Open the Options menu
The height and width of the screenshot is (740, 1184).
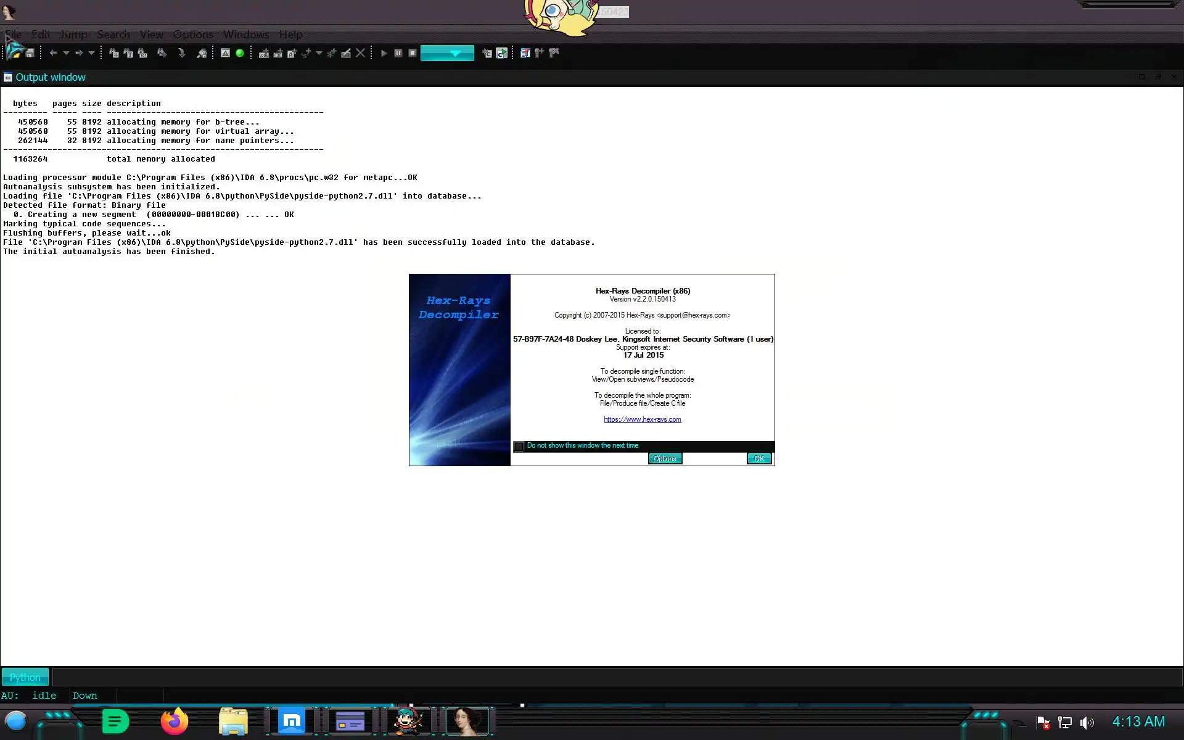(192, 35)
